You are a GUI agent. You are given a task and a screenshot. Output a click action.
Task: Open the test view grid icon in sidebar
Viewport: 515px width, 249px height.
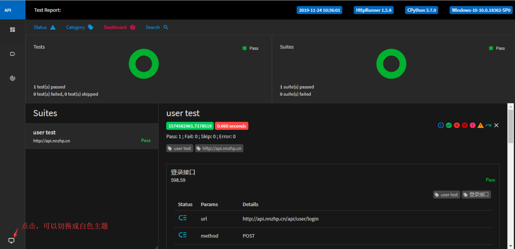click(x=12, y=30)
